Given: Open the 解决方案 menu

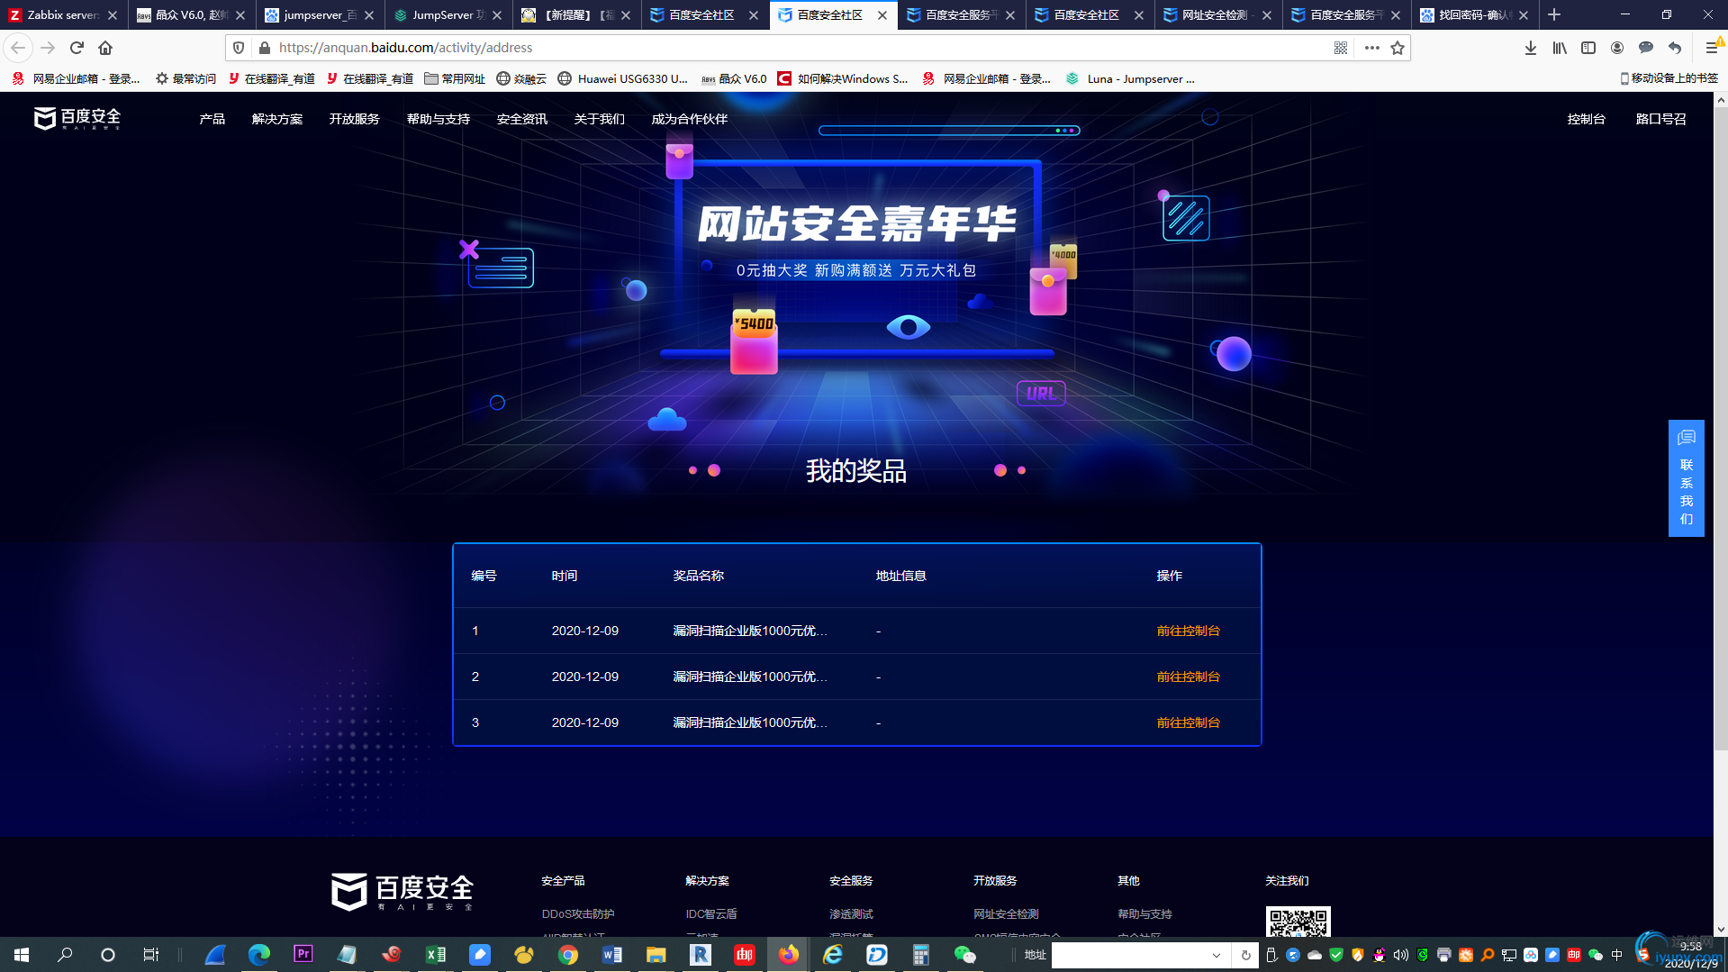Looking at the screenshot, I should coord(277,119).
